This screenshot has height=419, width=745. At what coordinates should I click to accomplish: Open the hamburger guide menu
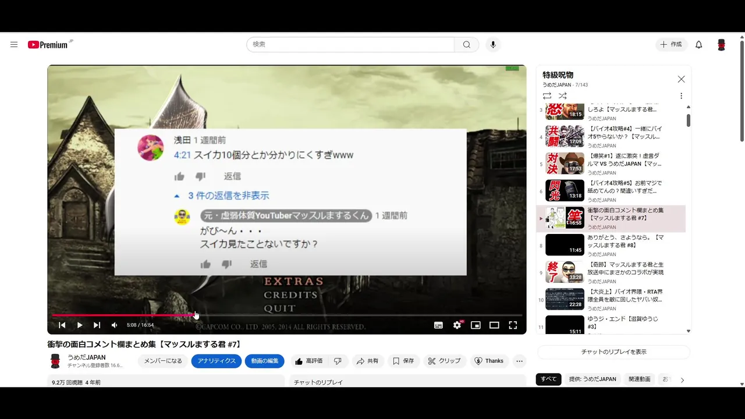tap(14, 44)
